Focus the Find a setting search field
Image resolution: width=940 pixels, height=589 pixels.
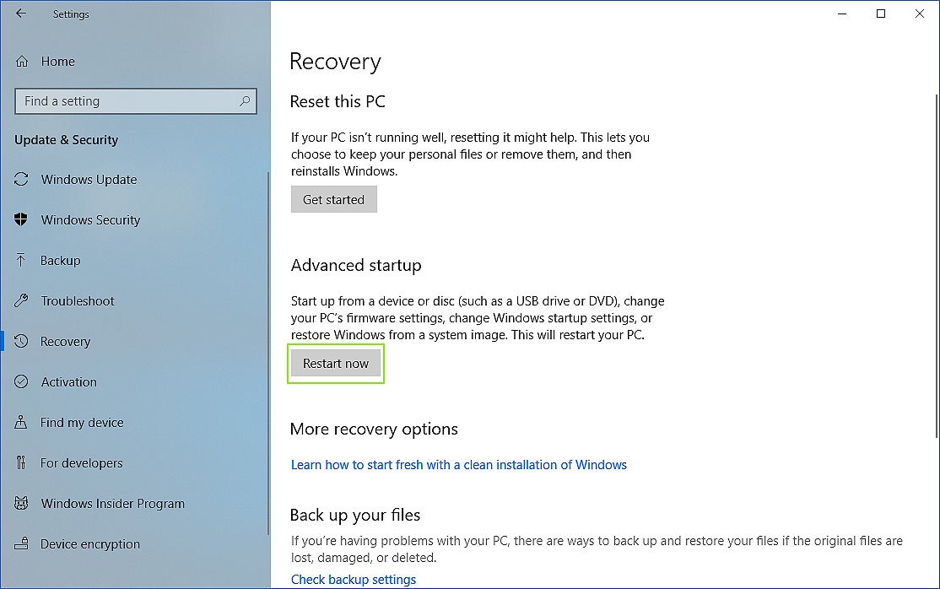coord(136,100)
